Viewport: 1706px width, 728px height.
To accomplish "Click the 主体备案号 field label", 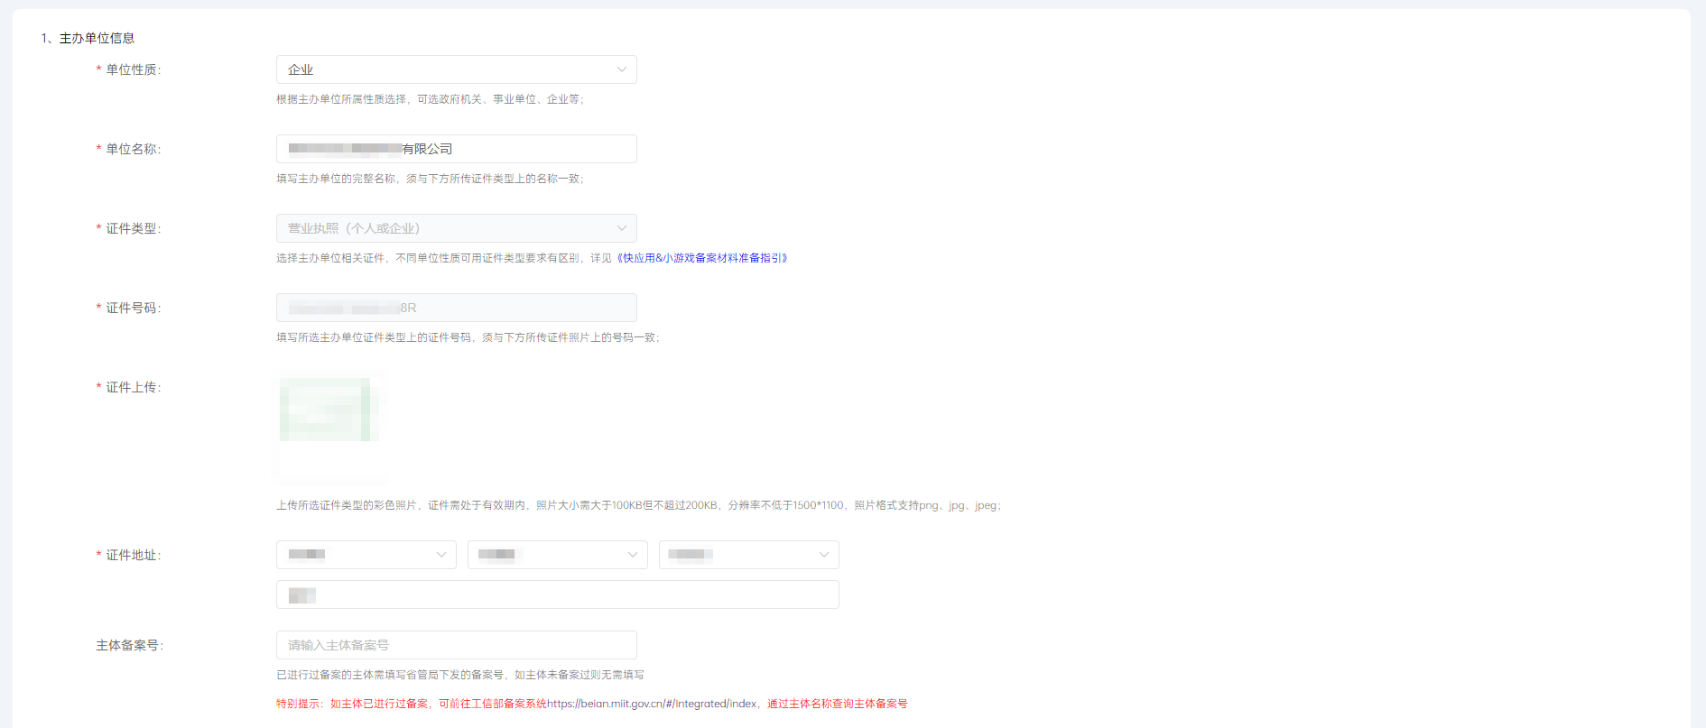I will coord(130,645).
